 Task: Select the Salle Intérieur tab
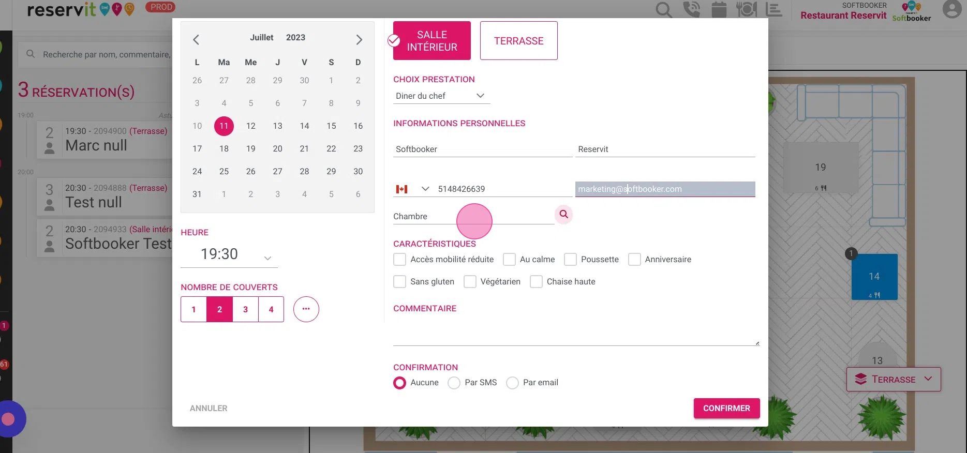click(x=432, y=41)
